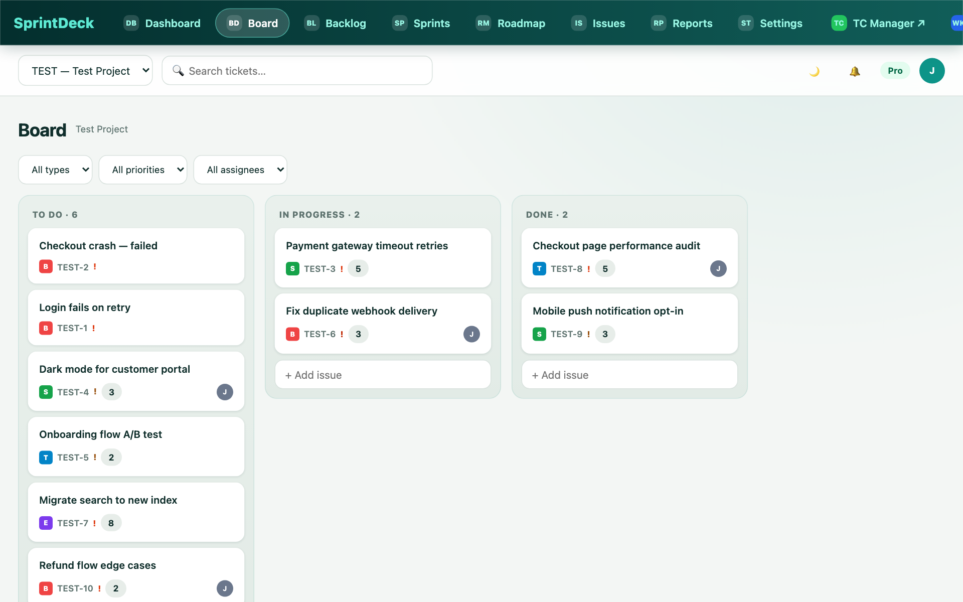Click the SprintDeck logo
Image resolution: width=963 pixels, height=602 pixels.
pos(54,23)
